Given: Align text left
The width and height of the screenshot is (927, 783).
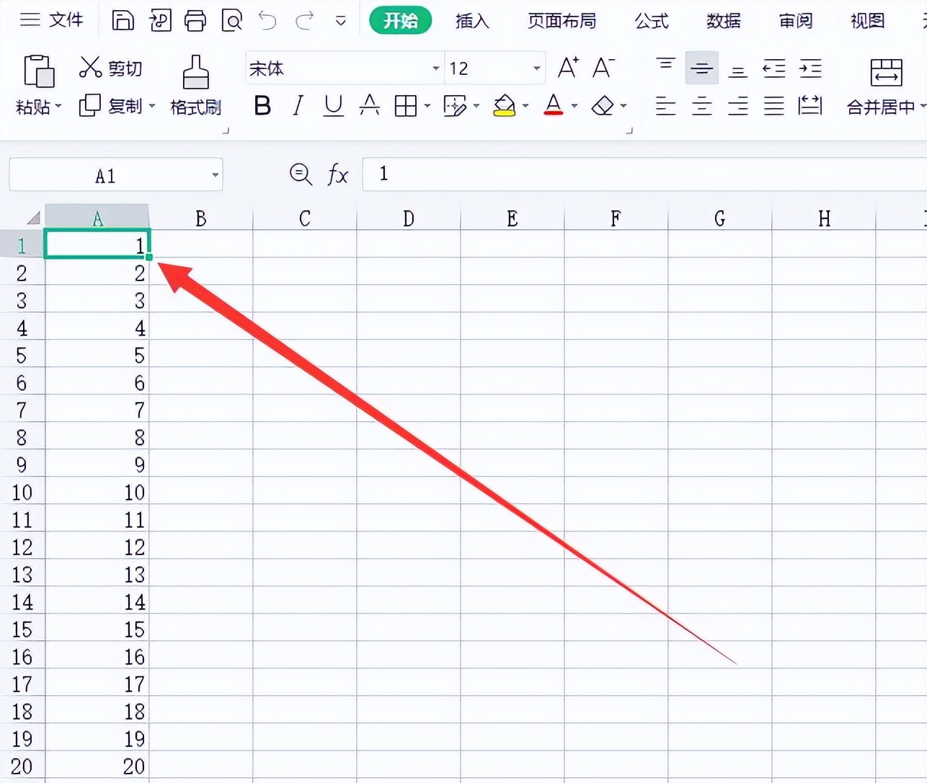Looking at the screenshot, I should [665, 107].
